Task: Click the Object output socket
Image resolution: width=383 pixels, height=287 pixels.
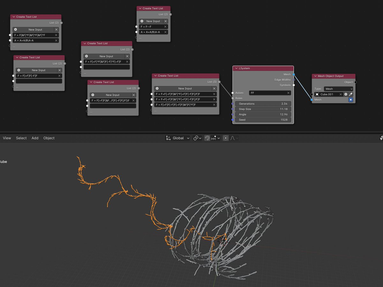Action: pos(356,82)
